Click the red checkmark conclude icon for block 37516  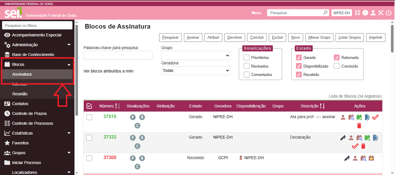(375, 117)
